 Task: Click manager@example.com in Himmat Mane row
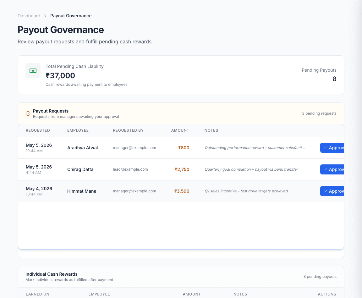click(x=134, y=191)
